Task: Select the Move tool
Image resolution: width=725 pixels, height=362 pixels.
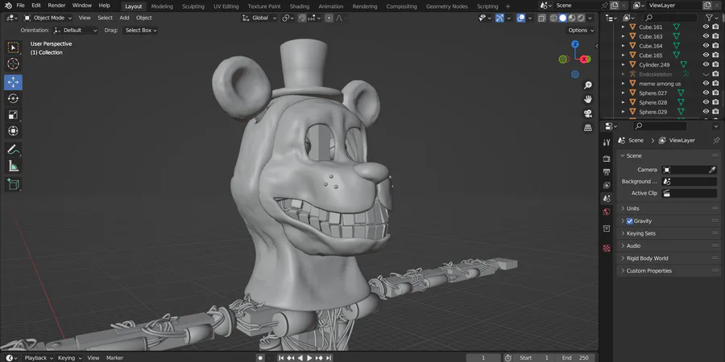Action: [13, 82]
